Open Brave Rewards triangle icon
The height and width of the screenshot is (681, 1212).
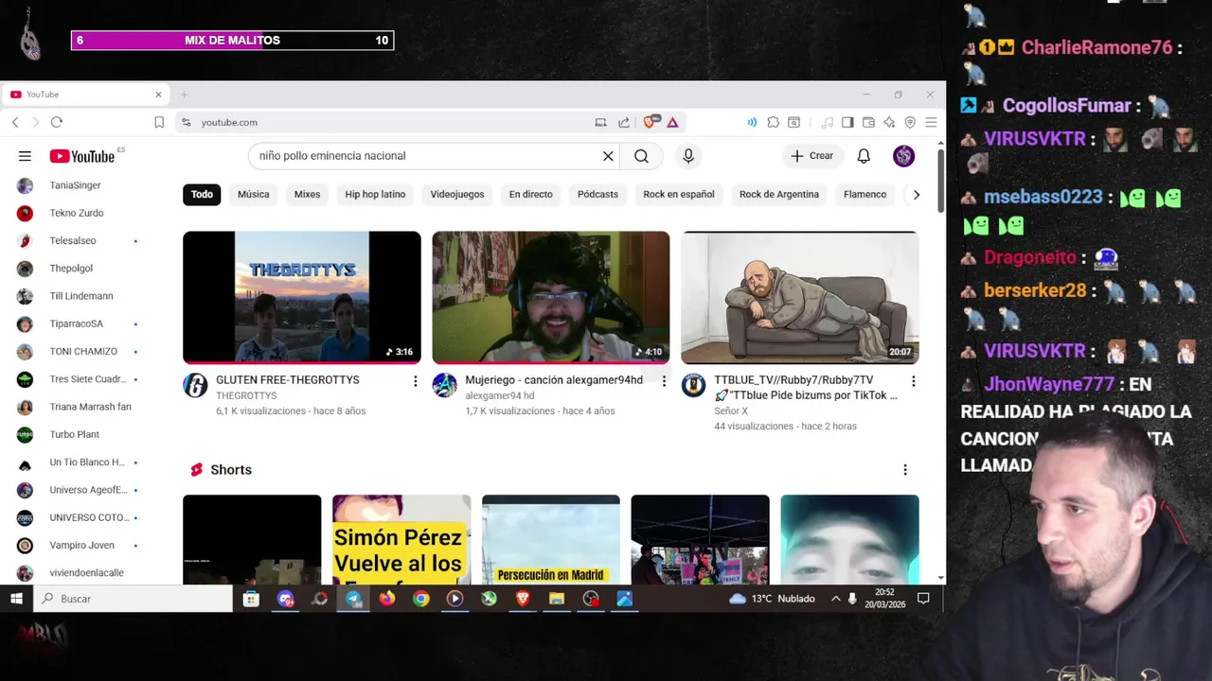point(672,122)
